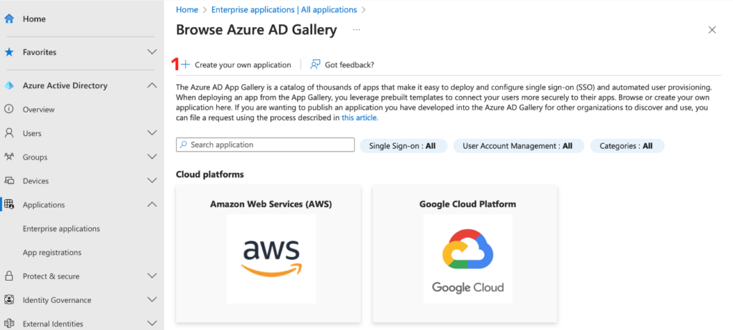Open the Categories filter pill
Image resolution: width=733 pixels, height=330 pixels.
click(x=626, y=145)
